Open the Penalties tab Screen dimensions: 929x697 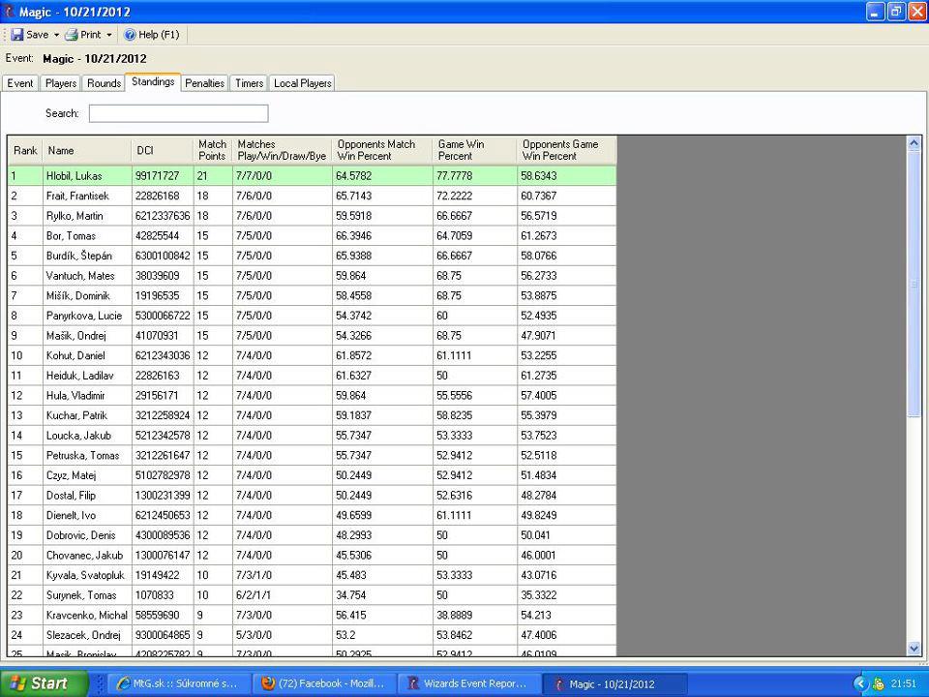pos(204,83)
